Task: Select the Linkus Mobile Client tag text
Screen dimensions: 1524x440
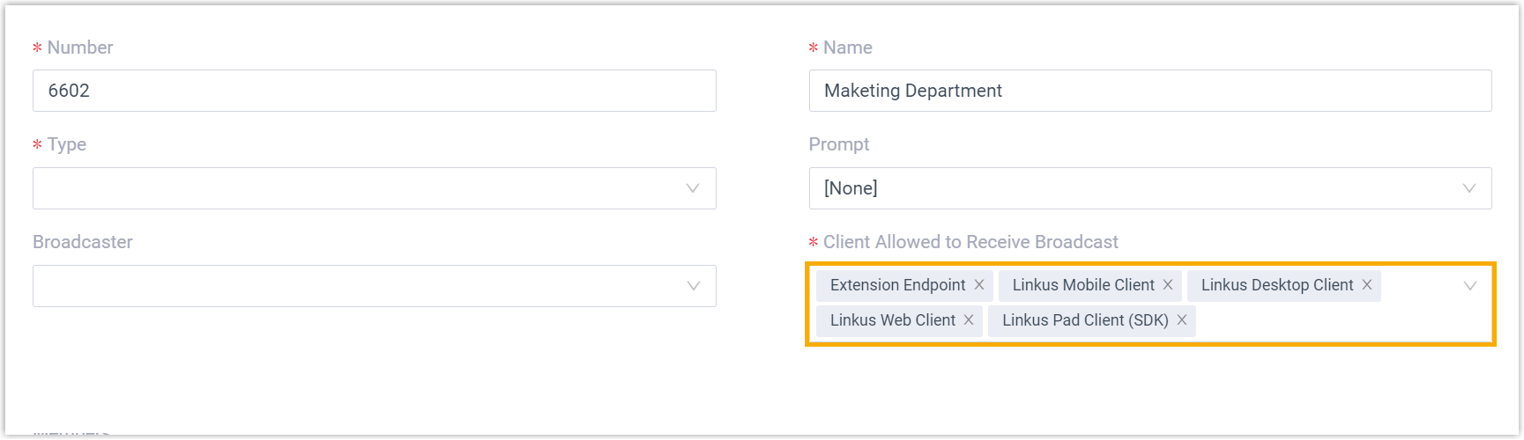Action: [1082, 285]
